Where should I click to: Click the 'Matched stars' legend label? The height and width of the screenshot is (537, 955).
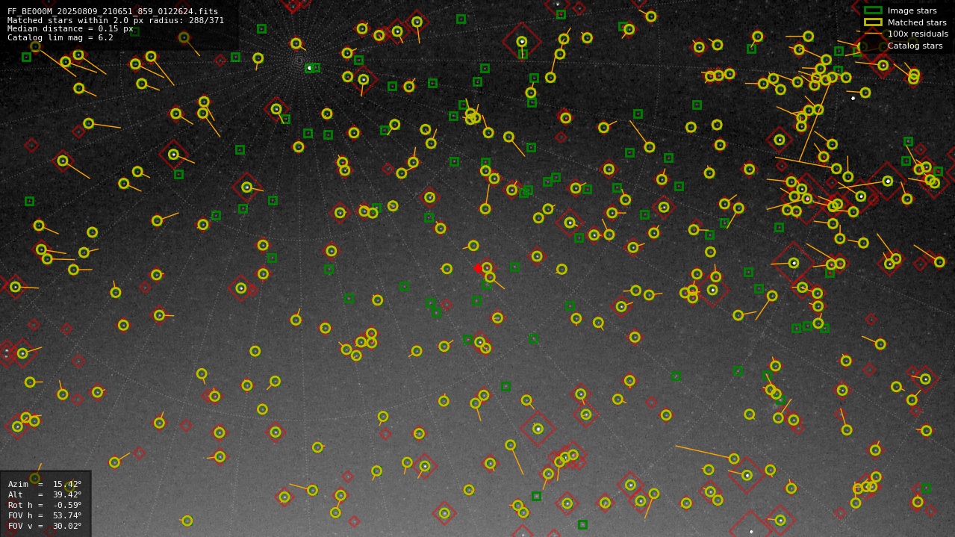(x=917, y=22)
